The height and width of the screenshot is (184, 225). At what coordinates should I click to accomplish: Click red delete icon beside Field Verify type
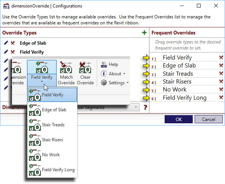(13, 52)
